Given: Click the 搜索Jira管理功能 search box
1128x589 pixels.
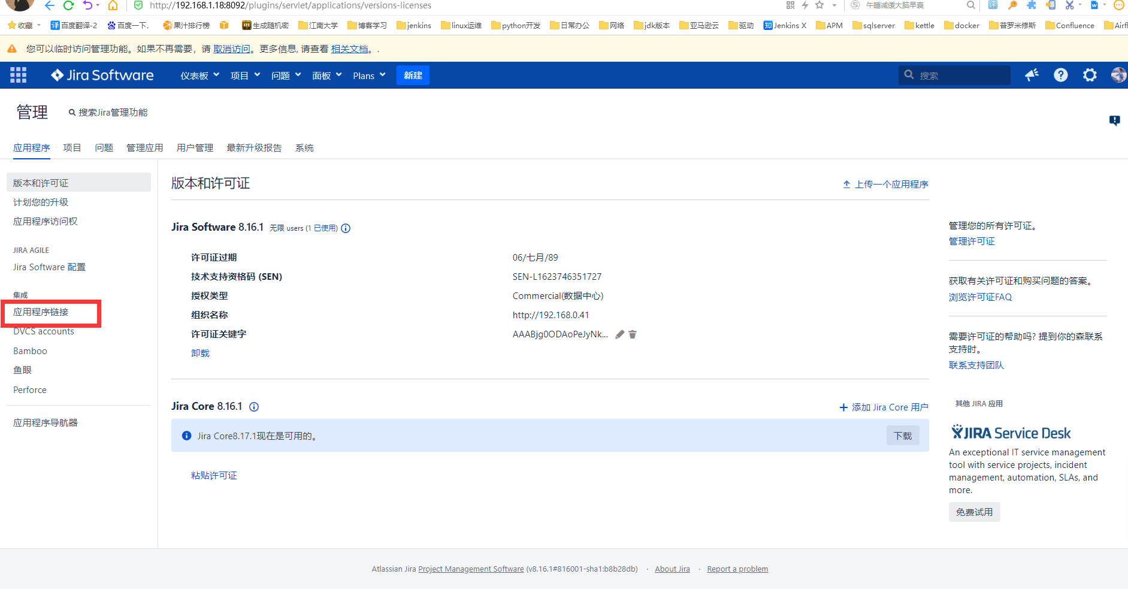Looking at the screenshot, I should pyautogui.click(x=108, y=112).
